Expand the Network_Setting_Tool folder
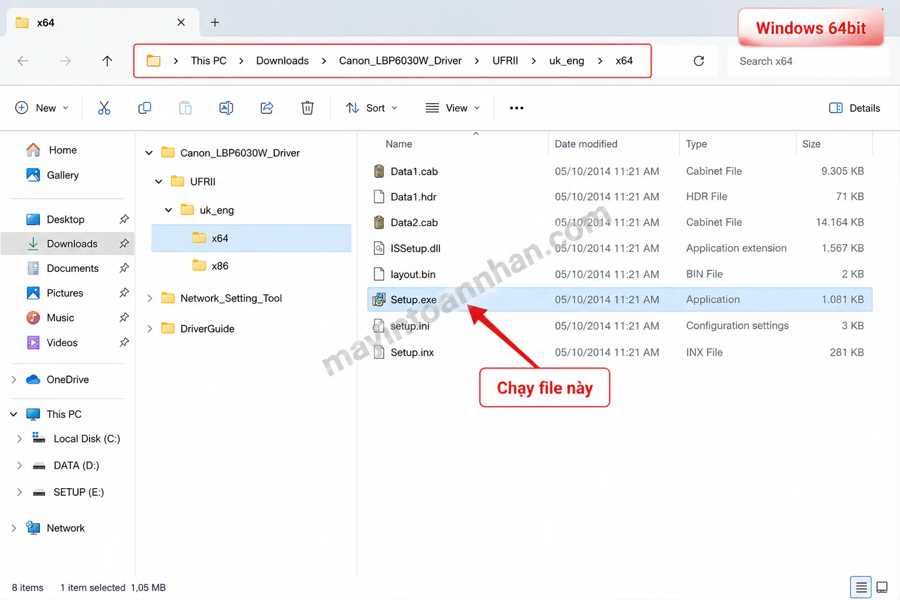Viewport: 900px width, 600px height. [149, 298]
